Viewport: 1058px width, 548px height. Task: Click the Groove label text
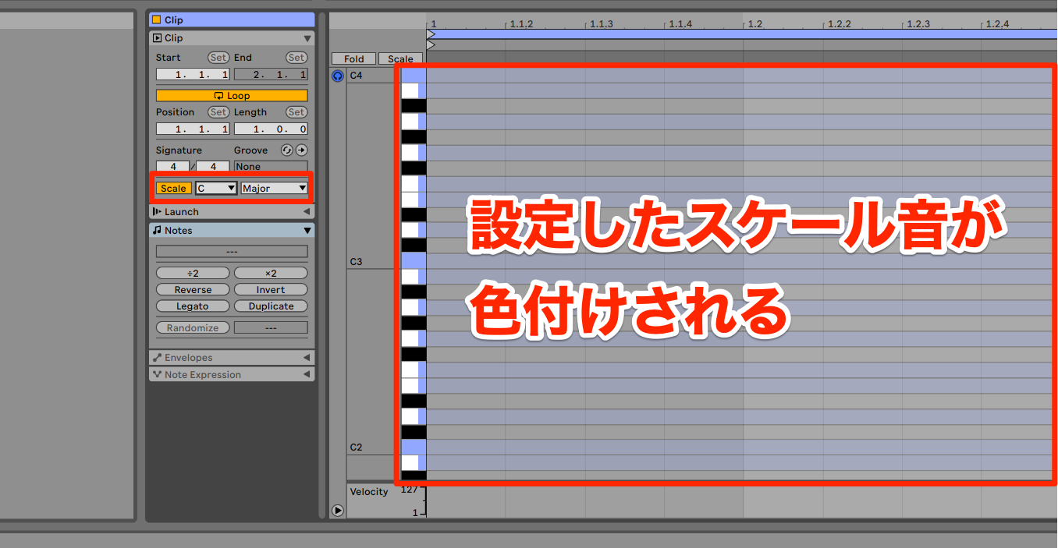pyautogui.click(x=250, y=150)
